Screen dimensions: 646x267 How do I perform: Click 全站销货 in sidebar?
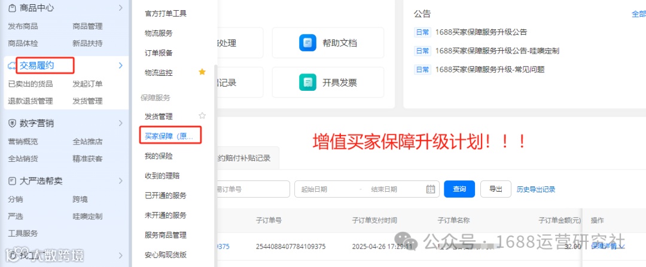click(x=23, y=158)
